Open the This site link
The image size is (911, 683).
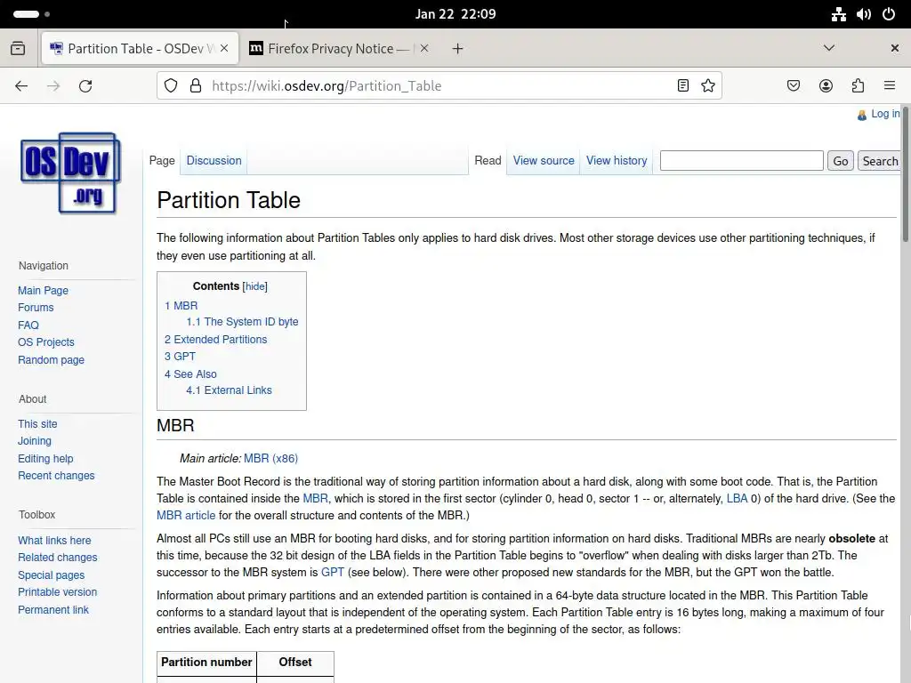pos(37,424)
